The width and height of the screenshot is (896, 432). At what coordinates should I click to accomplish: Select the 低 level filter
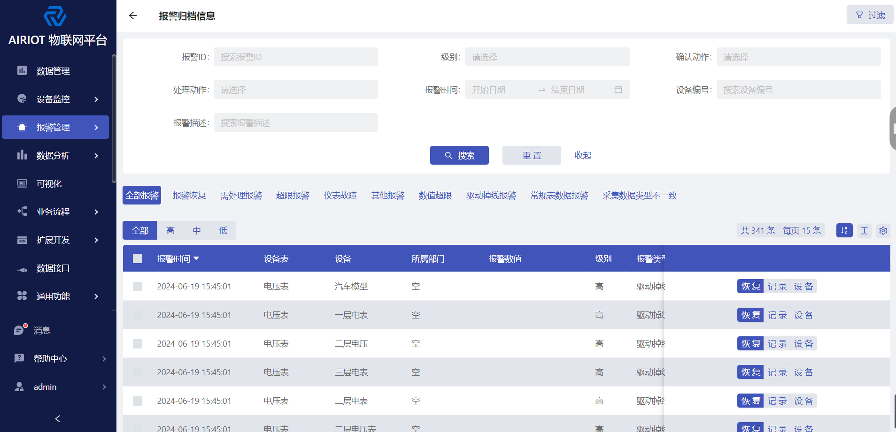pyautogui.click(x=223, y=230)
